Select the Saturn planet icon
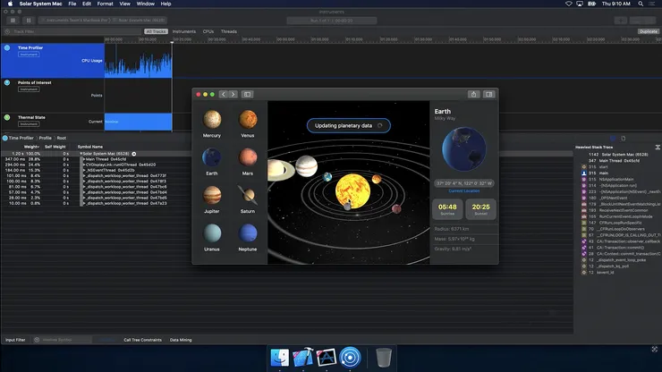662x372 pixels. tap(248, 195)
